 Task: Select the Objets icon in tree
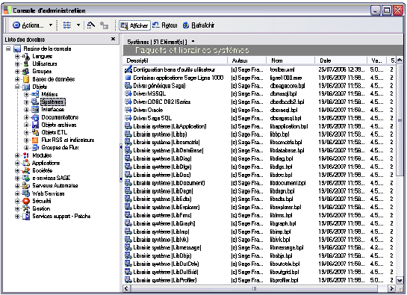coord(26,87)
